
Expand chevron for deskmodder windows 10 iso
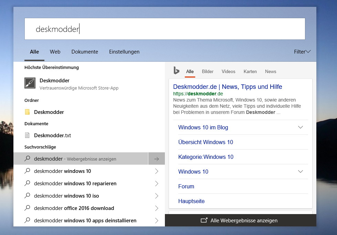(x=157, y=196)
